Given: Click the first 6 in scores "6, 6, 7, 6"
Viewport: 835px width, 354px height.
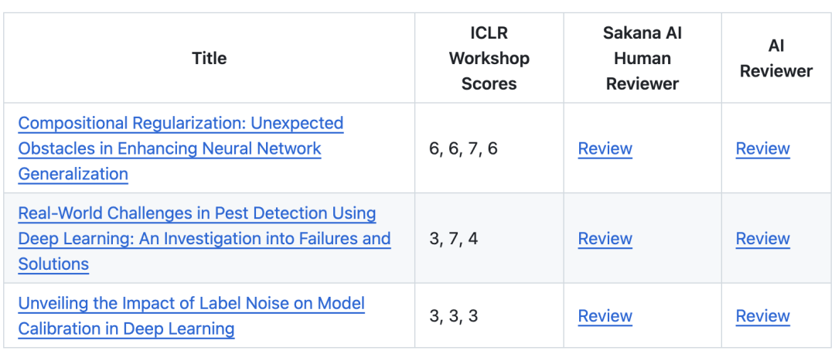Looking at the screenshot, I should [x=435, y=148].
